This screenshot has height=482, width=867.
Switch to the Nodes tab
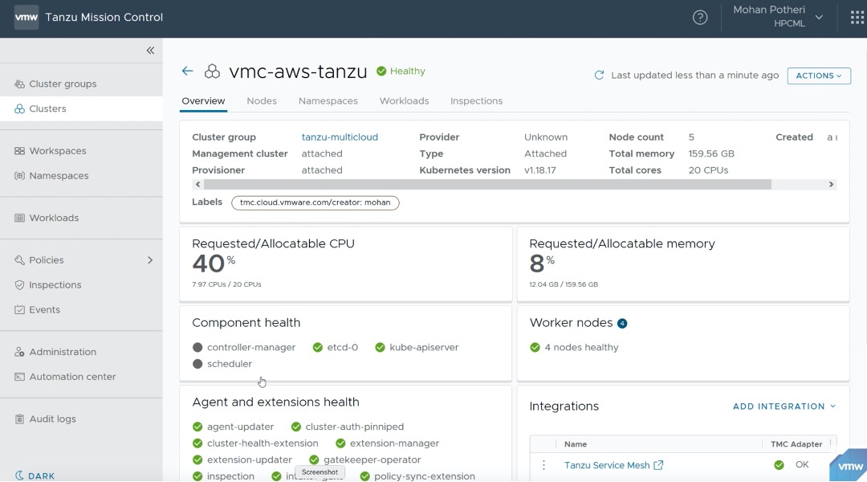(262, 101)
